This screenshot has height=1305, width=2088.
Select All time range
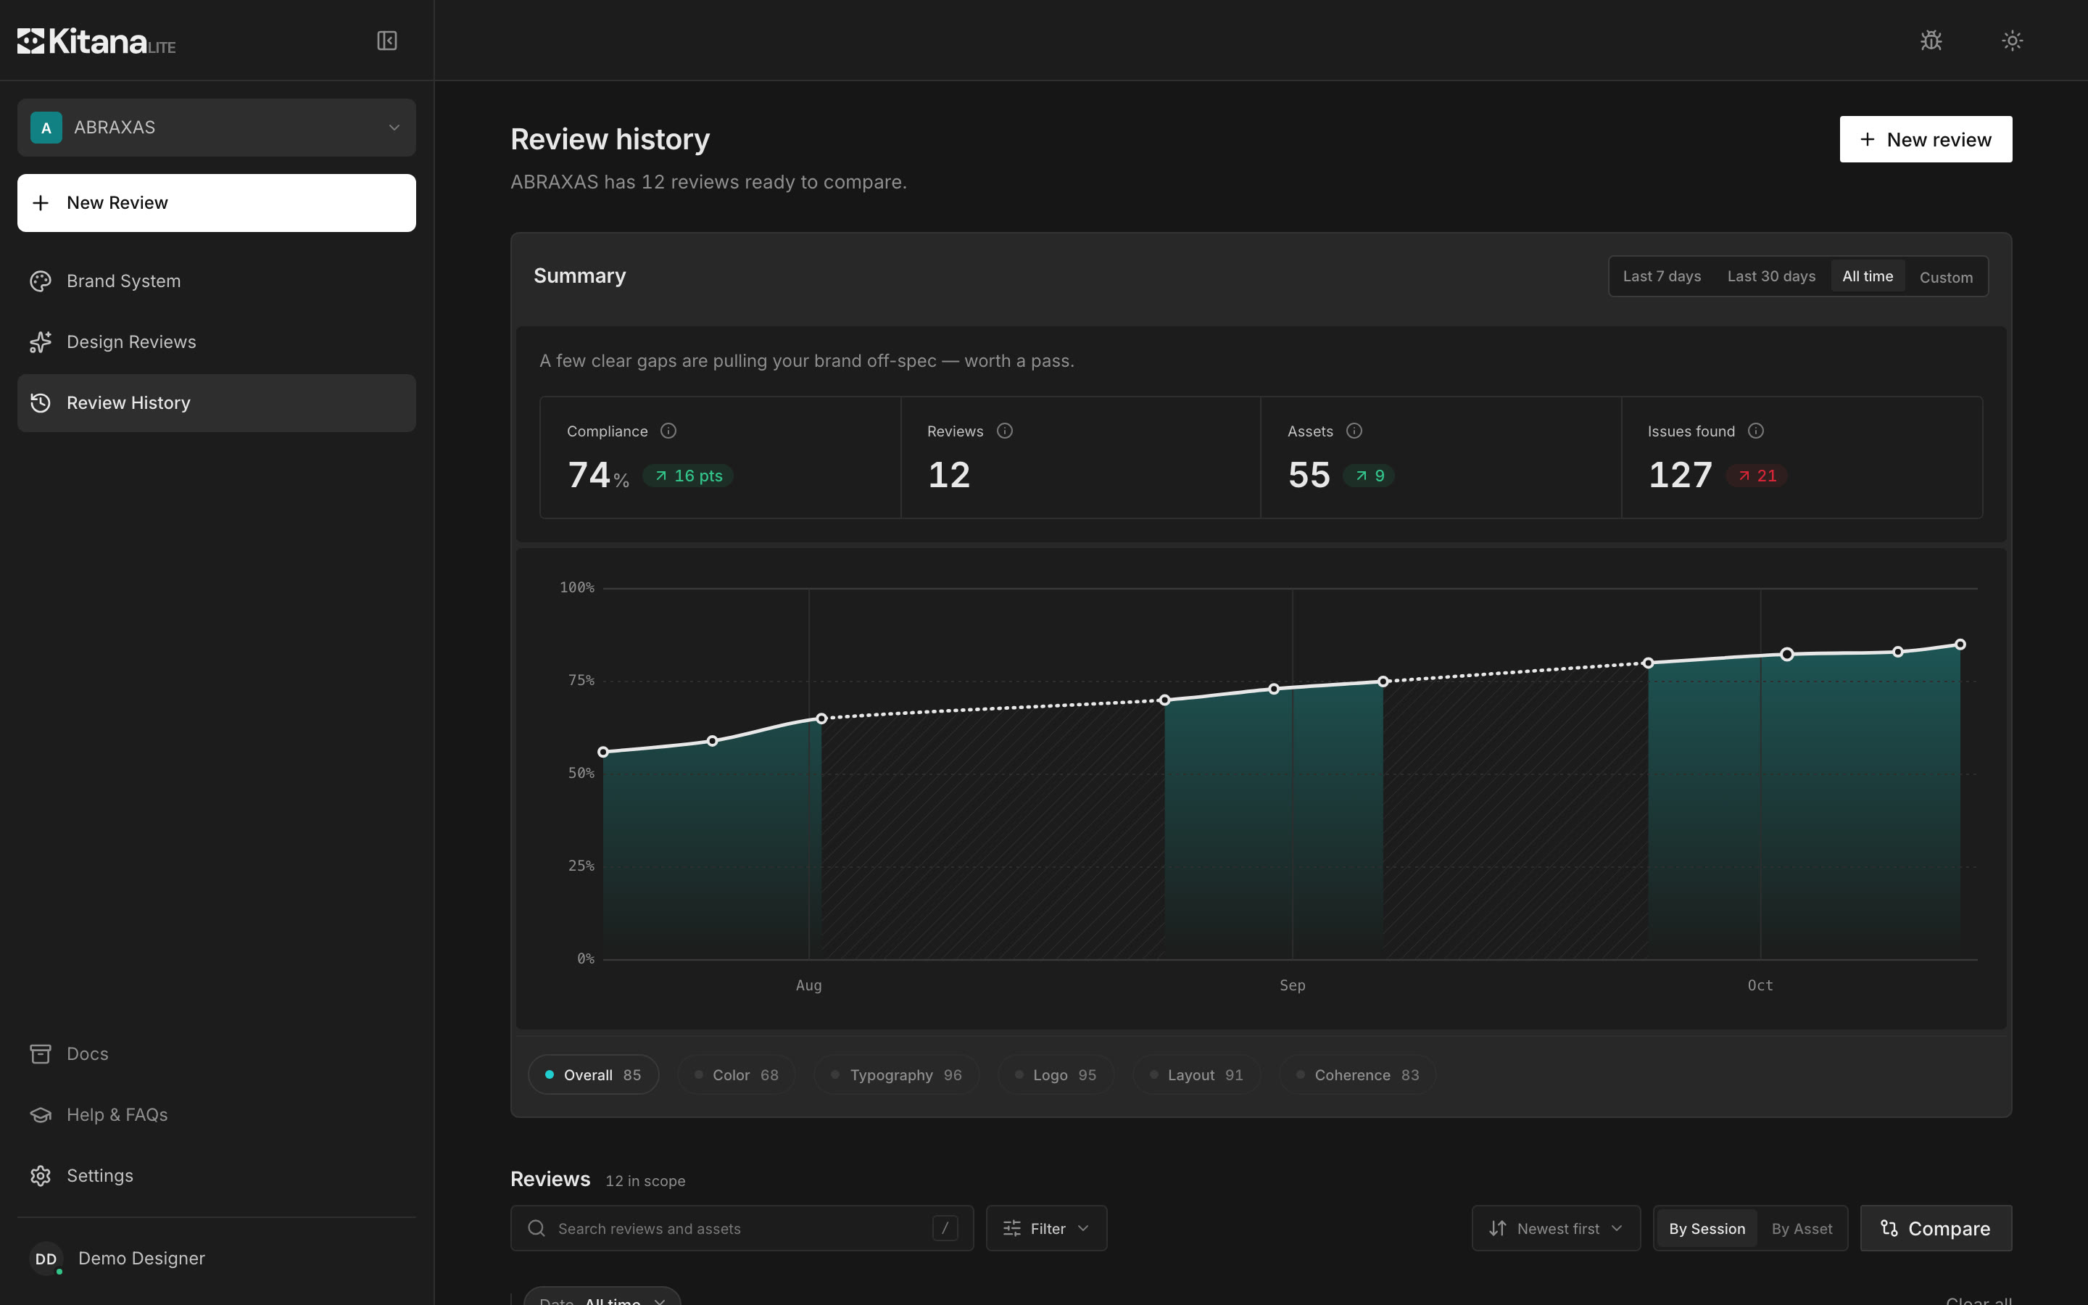tap(1867, 276)
